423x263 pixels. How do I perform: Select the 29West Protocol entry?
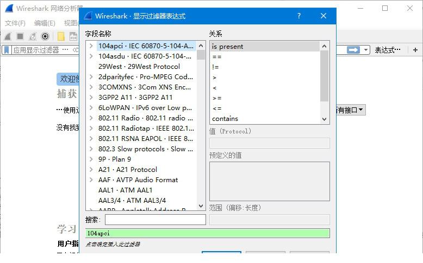point(139,67)
